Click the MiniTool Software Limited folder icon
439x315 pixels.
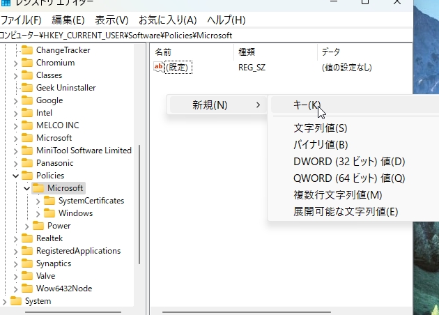click(27, 151)
